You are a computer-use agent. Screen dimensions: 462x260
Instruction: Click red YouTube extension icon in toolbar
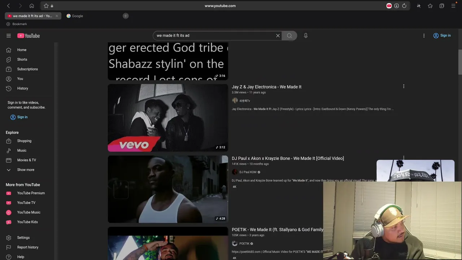tap(389, 6)
